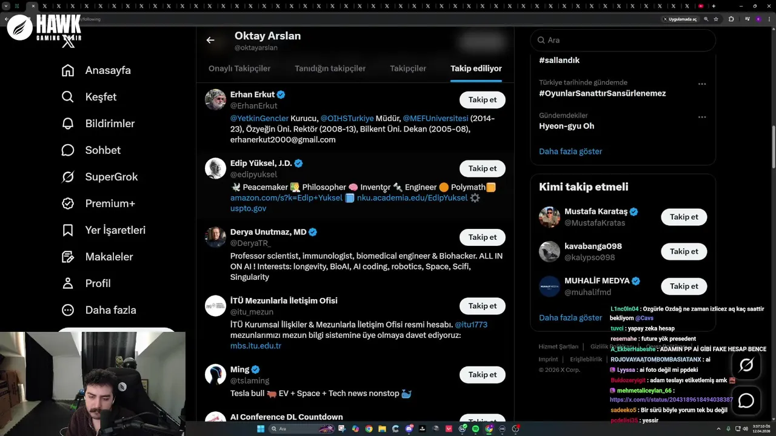The width and height of the screenshot is (776, 436).
Task: Follow Mustafa Karataş suggestion
Action: [x=684, y=217]
